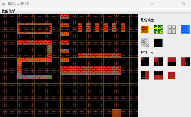Pick the smallest corner square size
This screenshot has height=117, width=191.
coord(145,62)
